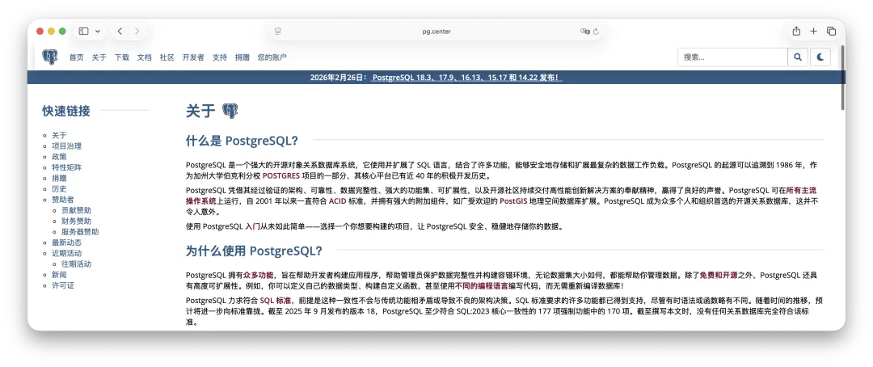
Task: Expand the sidebar tab group dropdown arrow
Action: [x=98, y=31]
